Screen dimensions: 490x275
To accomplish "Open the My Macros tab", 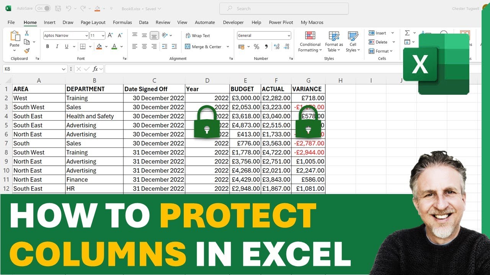I will [312, 22].
